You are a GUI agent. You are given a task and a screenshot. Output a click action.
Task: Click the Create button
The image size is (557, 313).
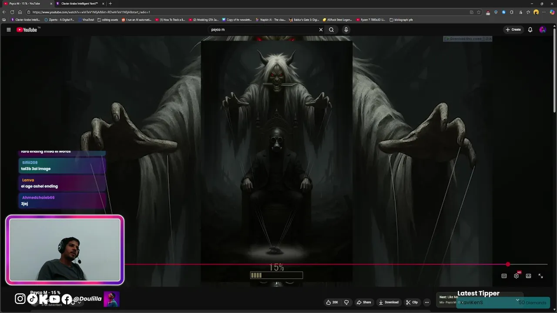click(513, 30)
